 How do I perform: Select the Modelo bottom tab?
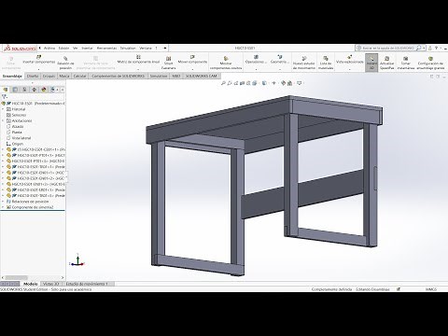point(31,284)
